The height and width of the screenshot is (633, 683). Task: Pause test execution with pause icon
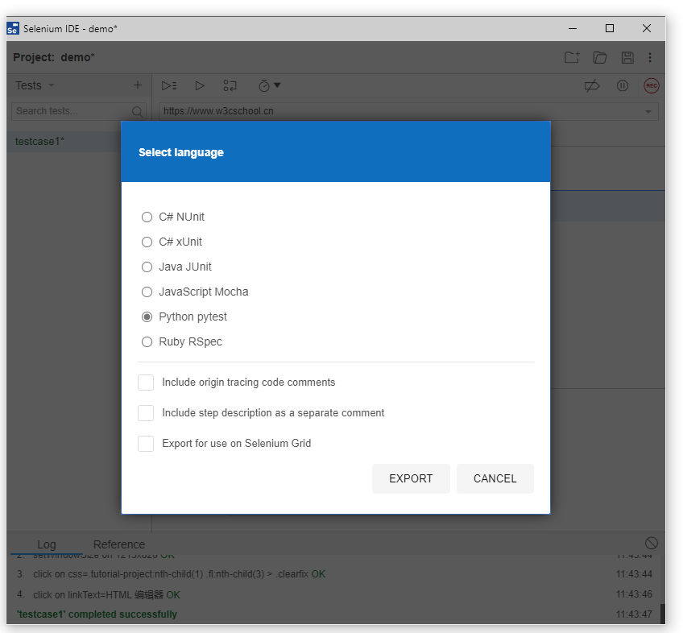click(623, 85)
